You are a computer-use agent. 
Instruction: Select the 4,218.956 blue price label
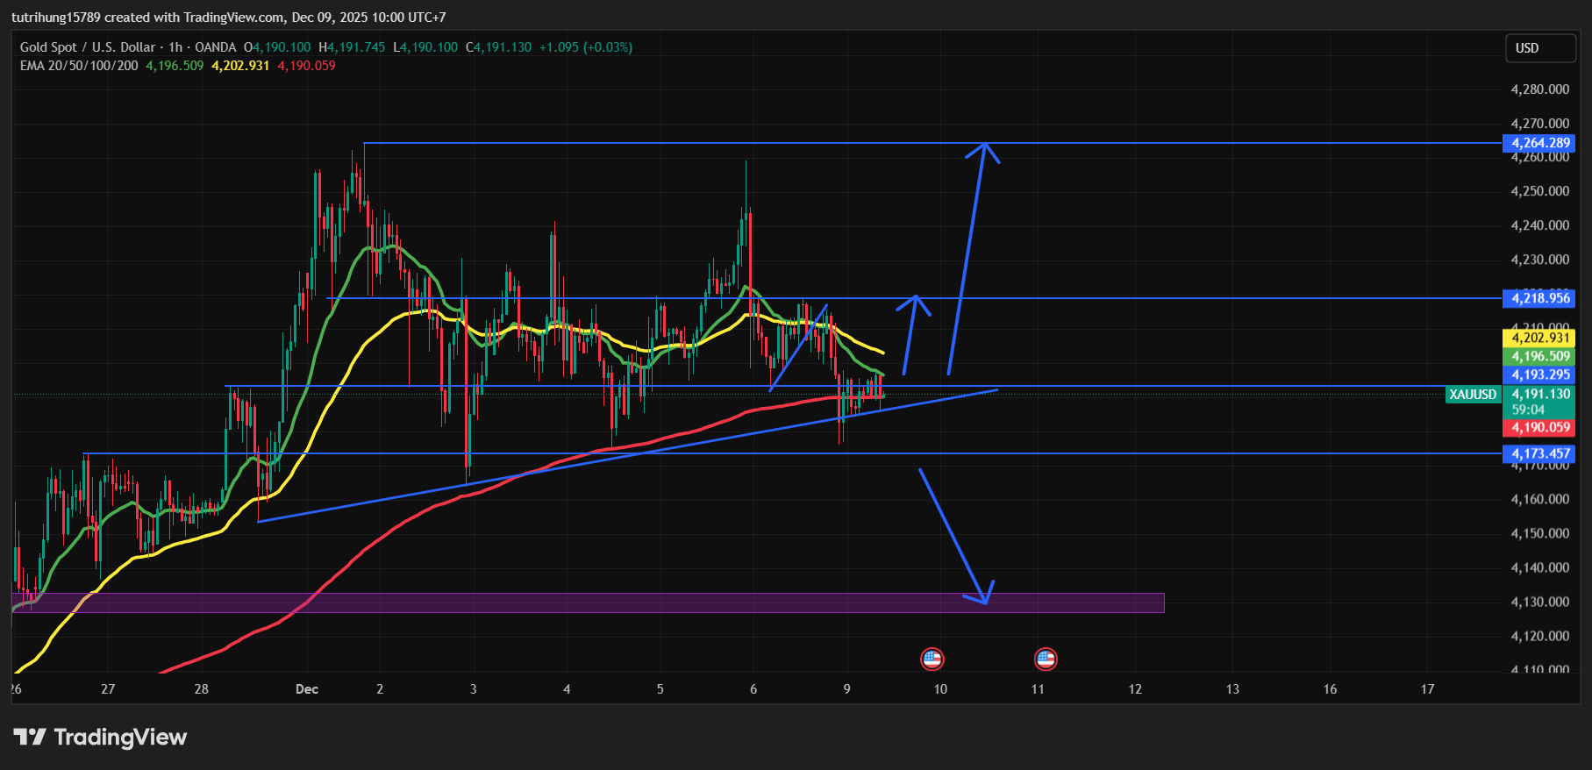pos(1539,298)
